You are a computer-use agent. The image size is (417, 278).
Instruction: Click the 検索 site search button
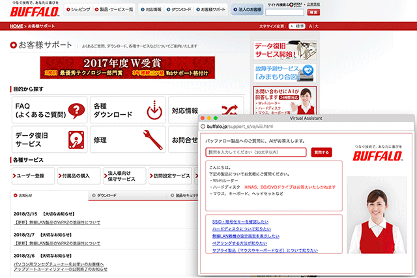tap(313, 12)
